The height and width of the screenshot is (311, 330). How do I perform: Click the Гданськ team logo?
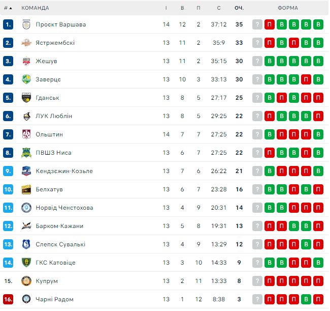click(26, 98)
